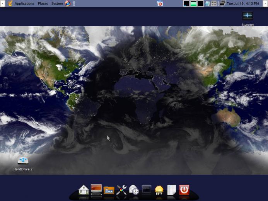Viewport: 268px width, 201px height.
Task: Open the Applications menu
Action: point(24,3)
